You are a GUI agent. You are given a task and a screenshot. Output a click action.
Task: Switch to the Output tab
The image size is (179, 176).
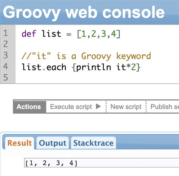52,143
